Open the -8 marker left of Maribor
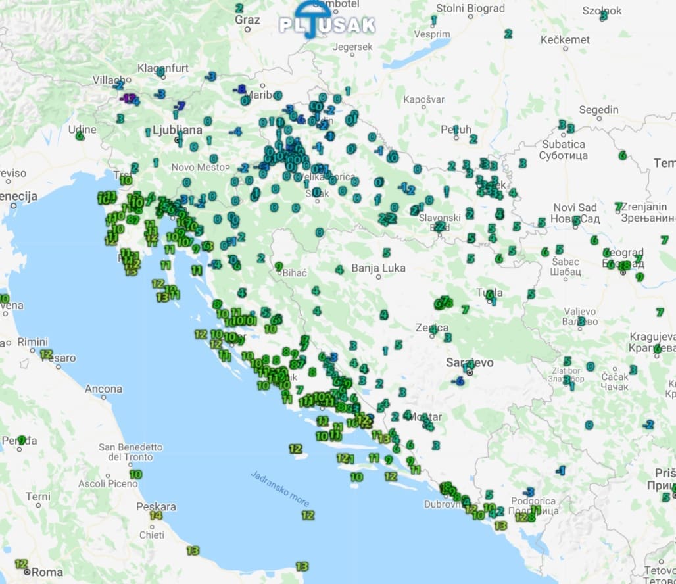676x584 pixels. click(240, 89)
